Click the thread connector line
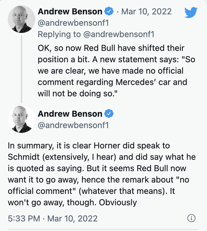Viewport: 207px width, 231px height. coord(21,68)
